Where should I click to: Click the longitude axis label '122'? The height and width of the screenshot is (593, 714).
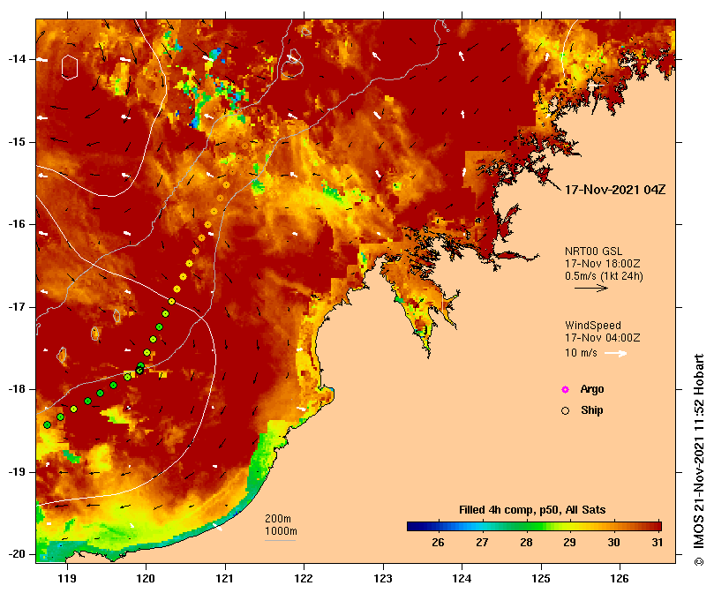[304, 579]
